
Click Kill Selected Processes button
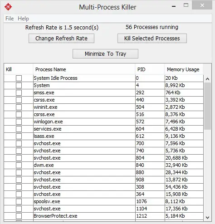(152, 39)
